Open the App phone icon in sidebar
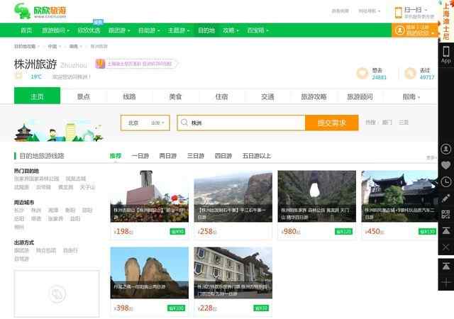This screenshot has height=319, width=454. coord(446,55)
